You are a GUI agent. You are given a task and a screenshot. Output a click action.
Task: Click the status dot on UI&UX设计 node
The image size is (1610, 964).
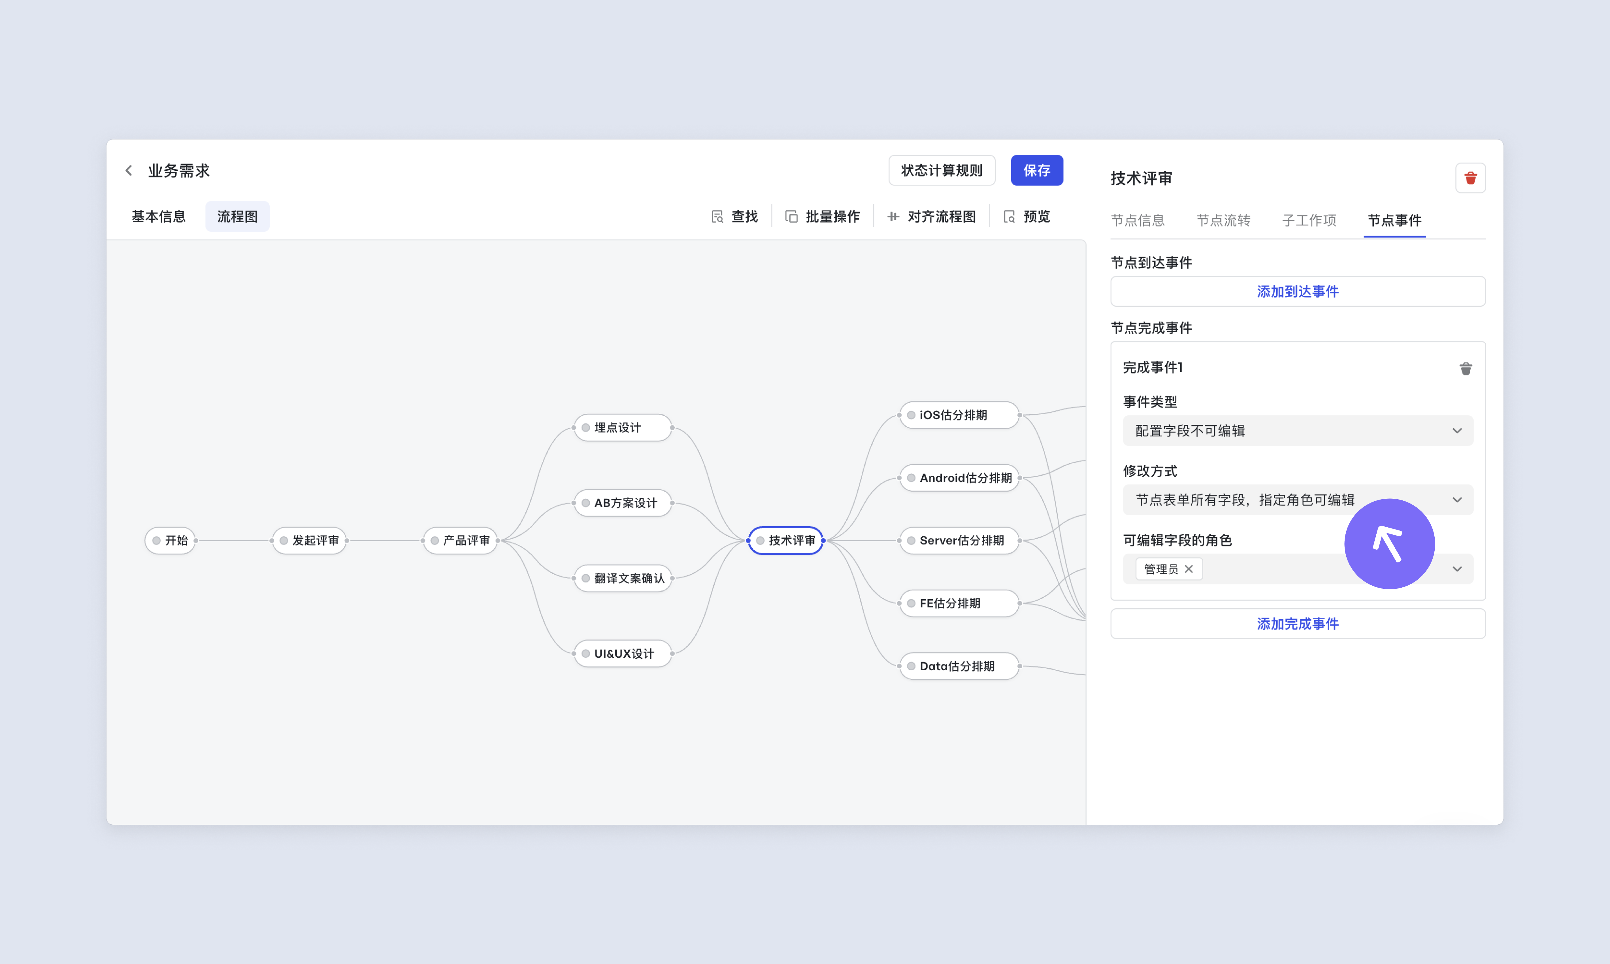pyautogui.click(x=586, y=654)
